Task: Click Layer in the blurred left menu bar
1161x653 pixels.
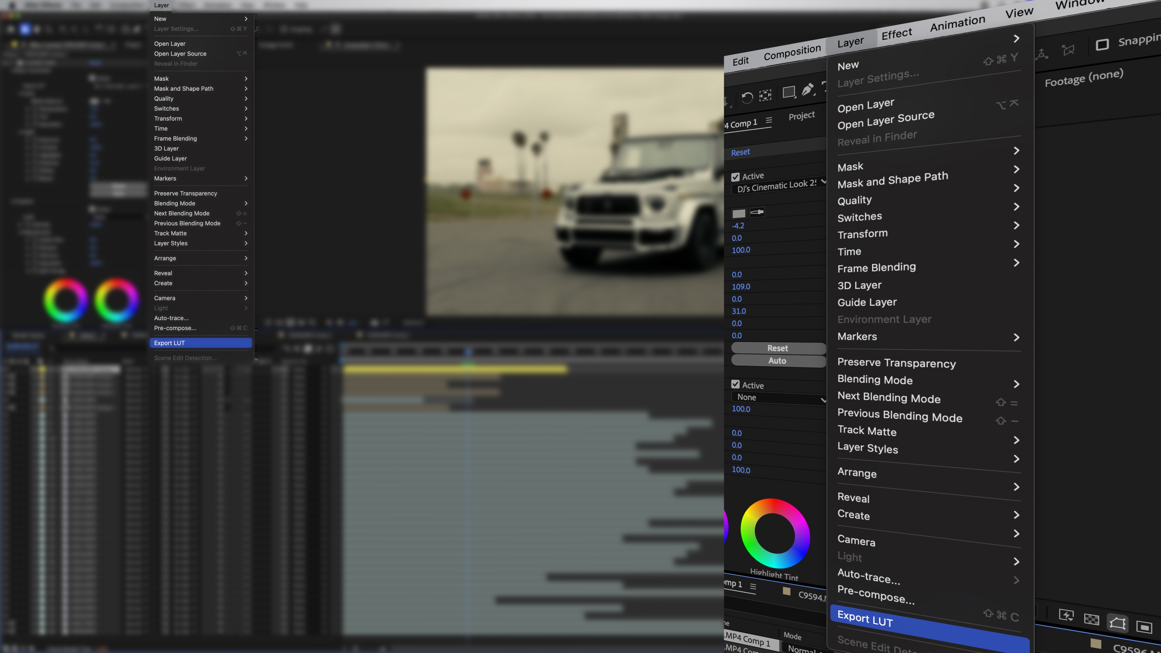Action: point(161,5)
